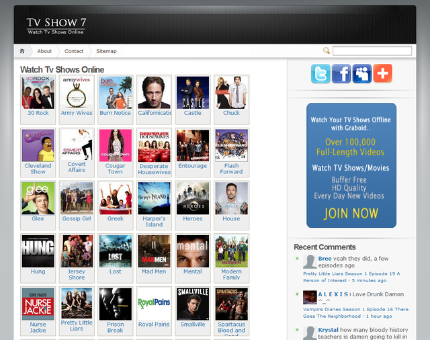Open the Desperate Housewives poster thumbnail
This screenshot has height=340, width=430.
(154, 145)
